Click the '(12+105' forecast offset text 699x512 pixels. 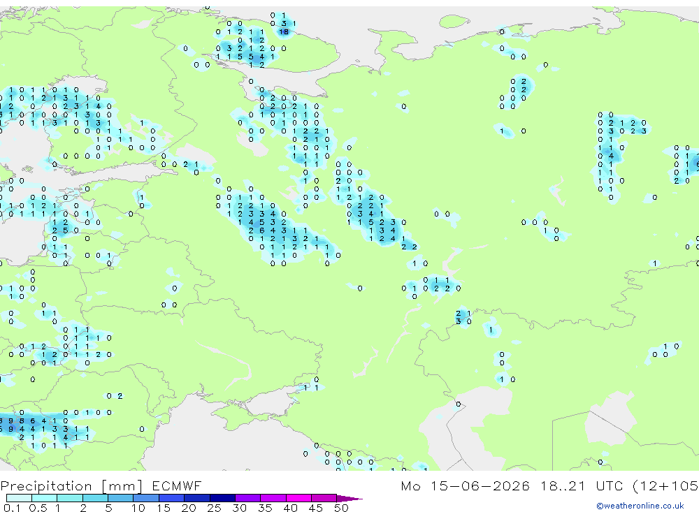point(665,485)
